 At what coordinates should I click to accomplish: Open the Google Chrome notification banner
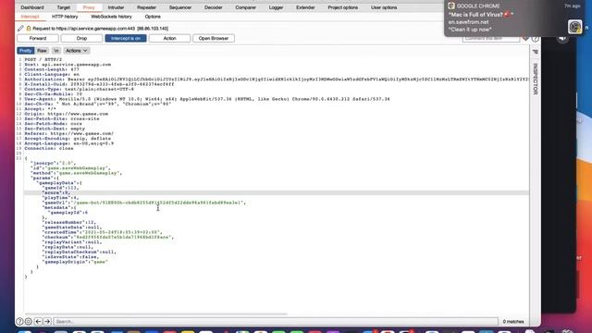[x=514, y=18]
